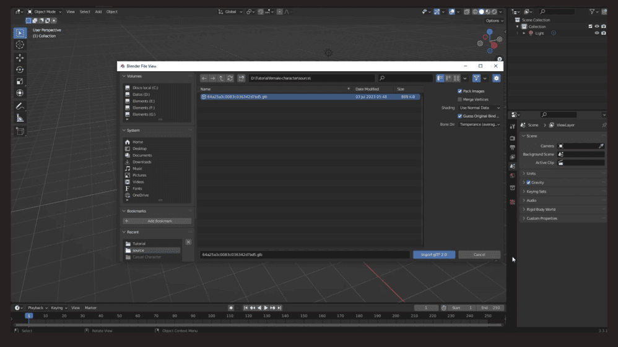Click the refresh file list icon
This screenshot has height=347, width=618.
230,79
